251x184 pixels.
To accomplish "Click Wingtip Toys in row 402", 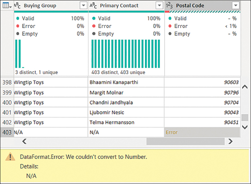I will tap(51, 123).
